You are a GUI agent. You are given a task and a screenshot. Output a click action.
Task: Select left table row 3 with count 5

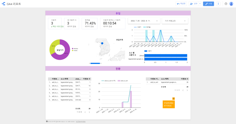click(x=70, y=89)
